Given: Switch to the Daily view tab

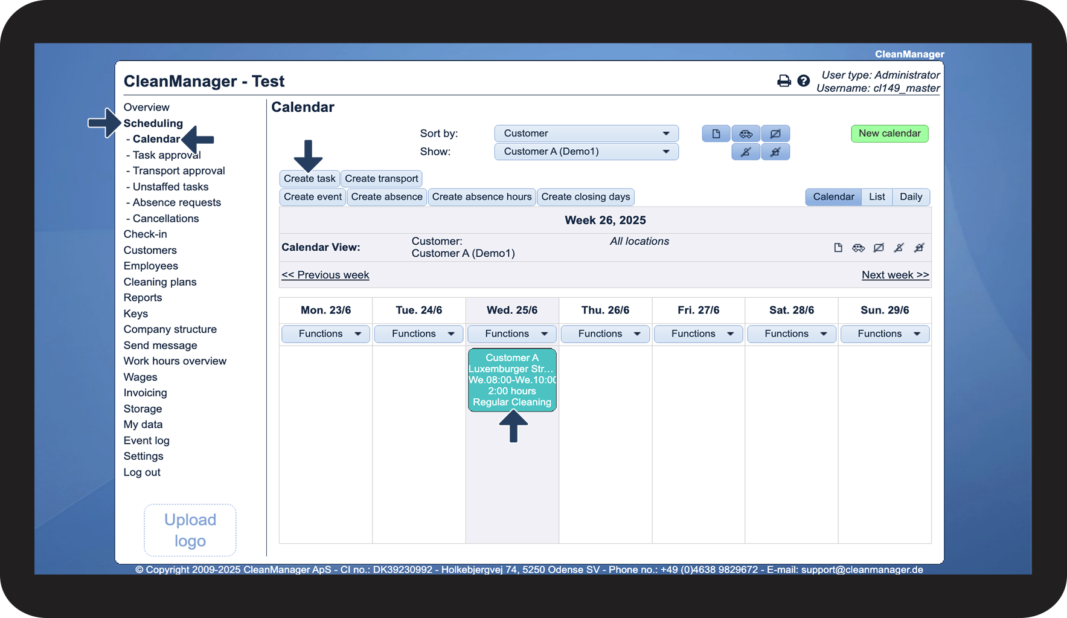Looking at the screenshot, I should pyautogui.click(x=911, y=197).
